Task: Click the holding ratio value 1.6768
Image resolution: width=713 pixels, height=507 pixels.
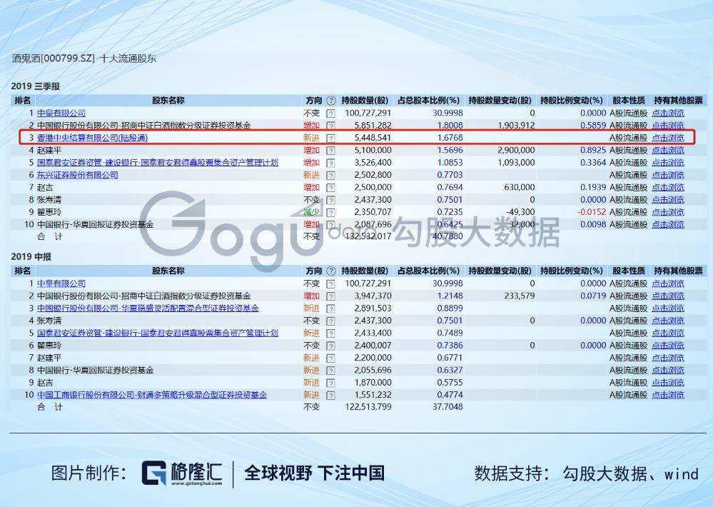Action: pyautogui.click(x=450, y=137)
